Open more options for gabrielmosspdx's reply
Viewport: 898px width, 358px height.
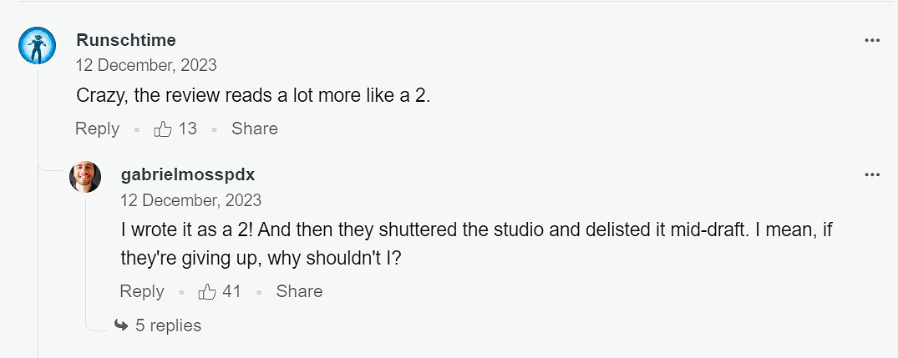[x=872, y=174]
